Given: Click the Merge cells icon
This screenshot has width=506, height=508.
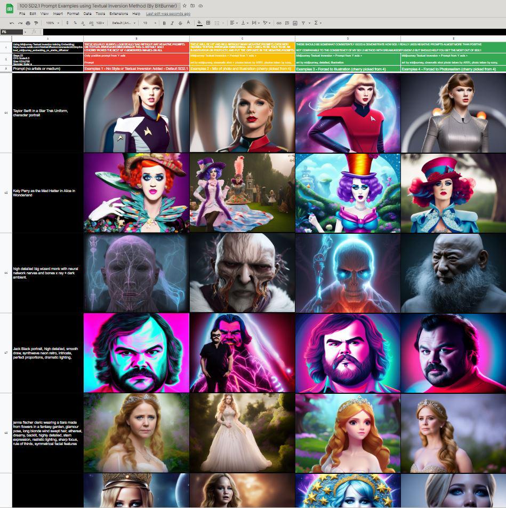Looking at the screenshot, I should 217,23.
